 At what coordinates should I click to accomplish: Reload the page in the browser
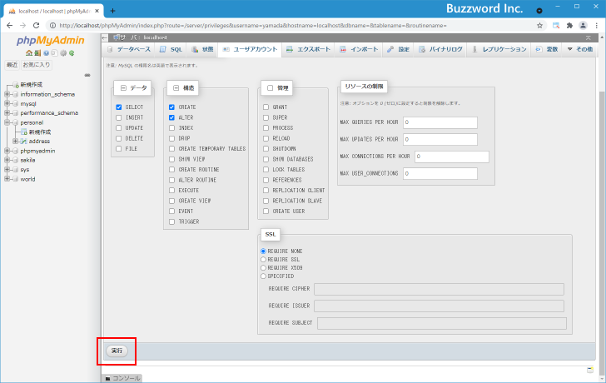pos(37,26)
